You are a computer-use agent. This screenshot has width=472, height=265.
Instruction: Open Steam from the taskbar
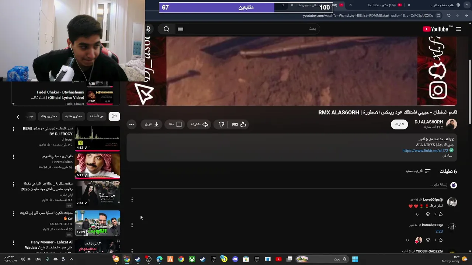(x=202, y=259)
